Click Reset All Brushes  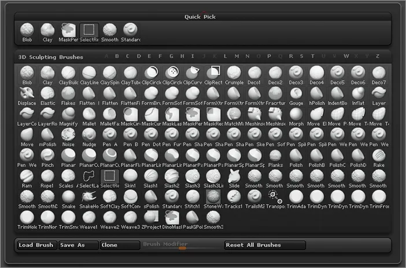click(265, 245)
